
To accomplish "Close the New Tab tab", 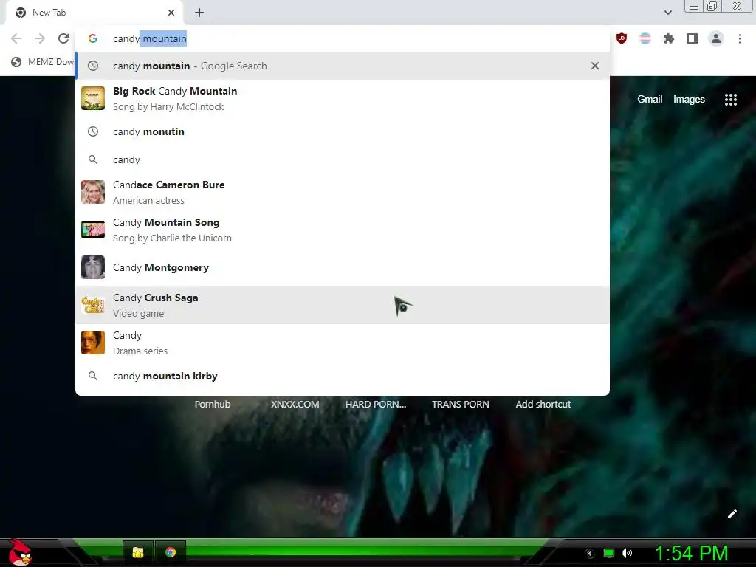I will [x=171, y=13].
